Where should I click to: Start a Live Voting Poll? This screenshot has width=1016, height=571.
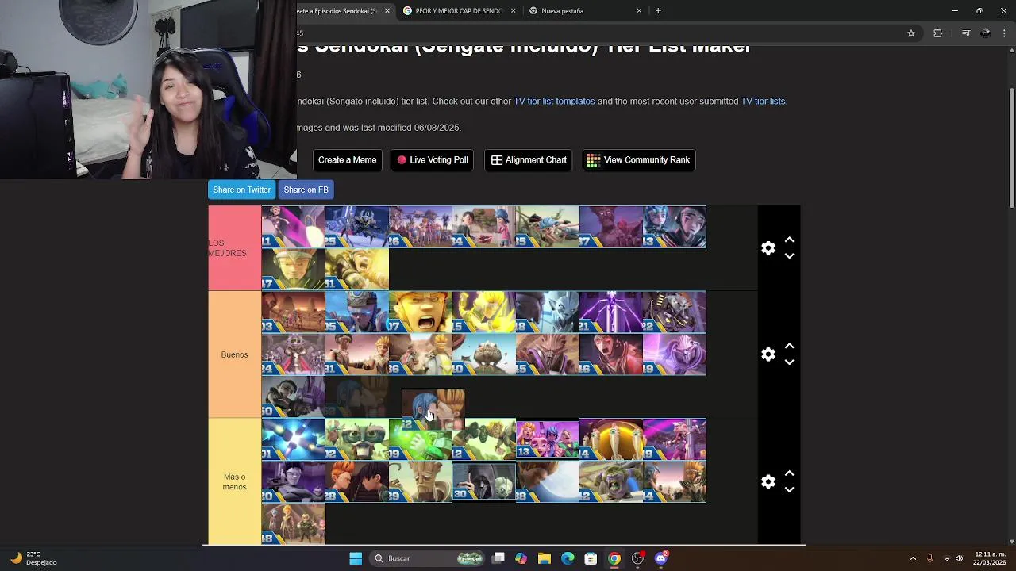pos(433,160)
